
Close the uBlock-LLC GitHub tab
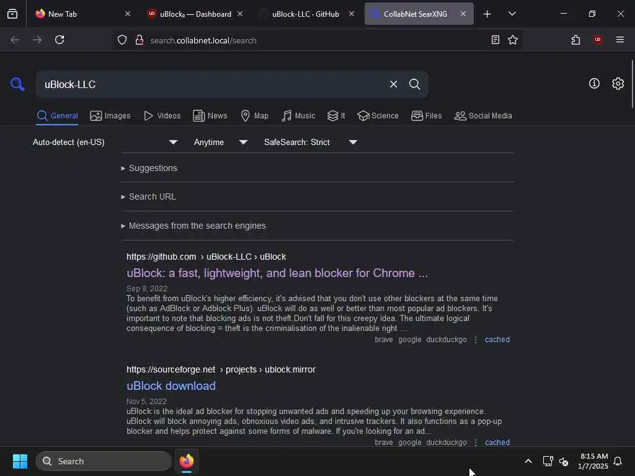tap(352, 14)
